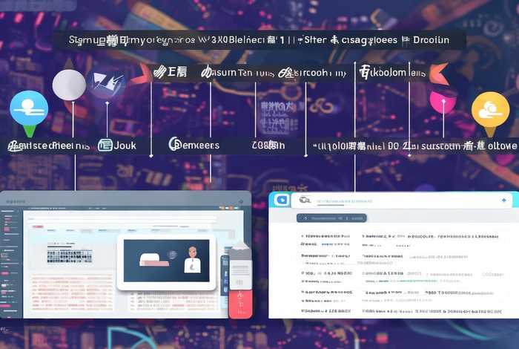Click the "Demkeers" timeline label
Screen dimensions: 519x349
[194, 145]
